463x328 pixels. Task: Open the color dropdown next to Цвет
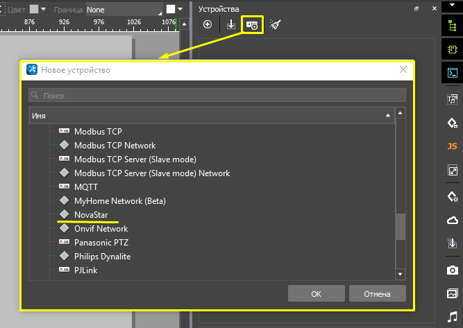click(x=38, y=10)
